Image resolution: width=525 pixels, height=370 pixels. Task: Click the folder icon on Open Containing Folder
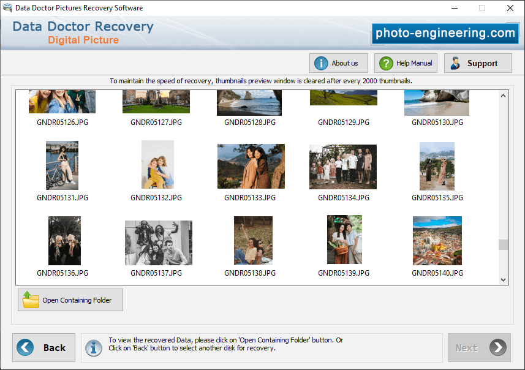click(x=31, y=300)
